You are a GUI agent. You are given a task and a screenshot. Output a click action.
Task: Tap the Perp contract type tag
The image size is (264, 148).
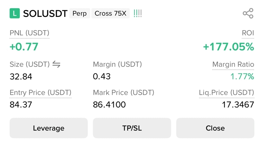click(x=79, y=14)
